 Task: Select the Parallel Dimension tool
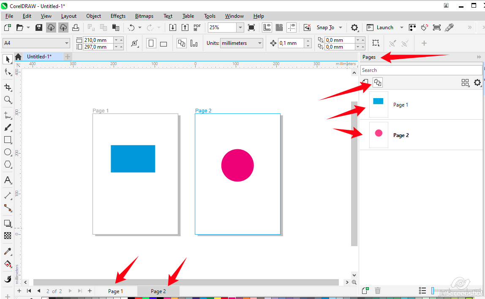tap(8, 195)
